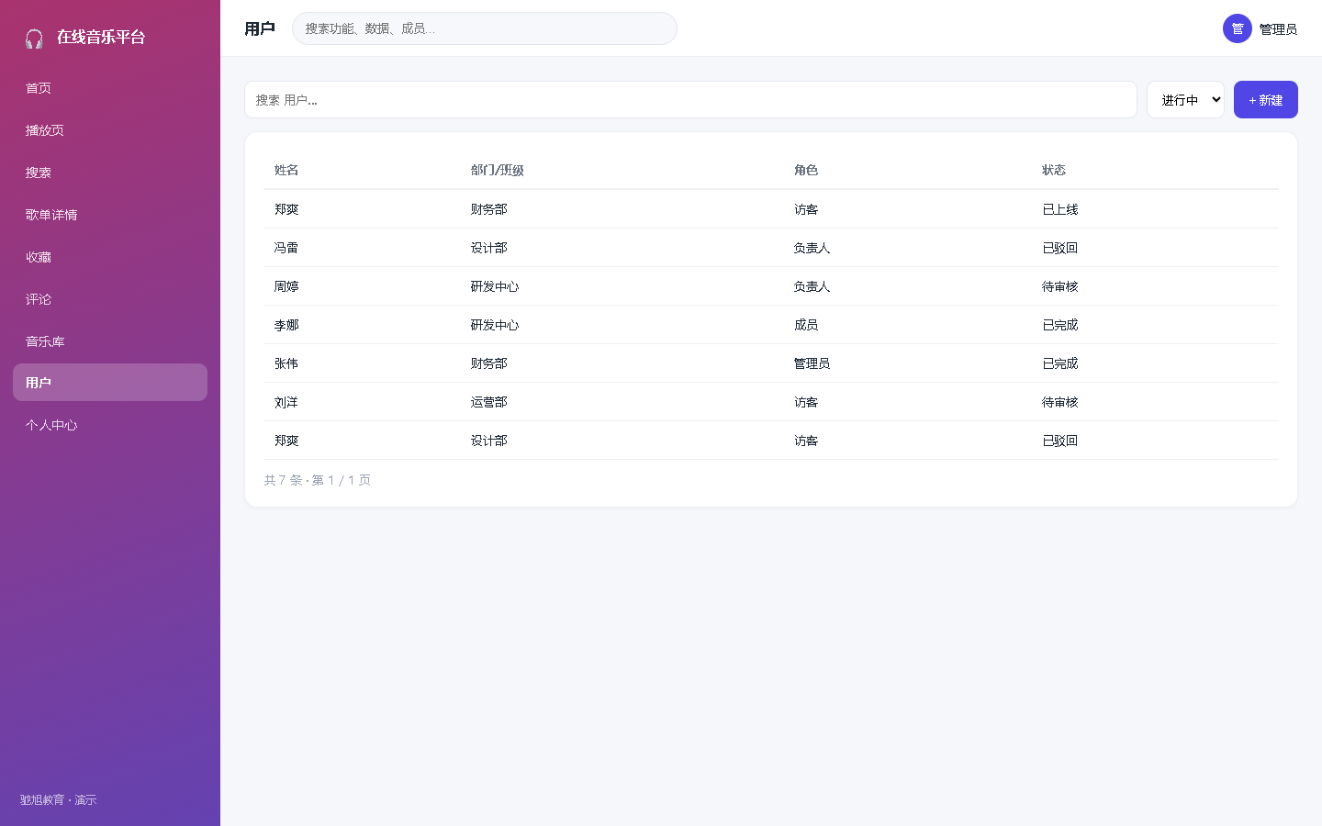Click the headphones logo icon
This screenshot has height=826, width=1322.
34,39
